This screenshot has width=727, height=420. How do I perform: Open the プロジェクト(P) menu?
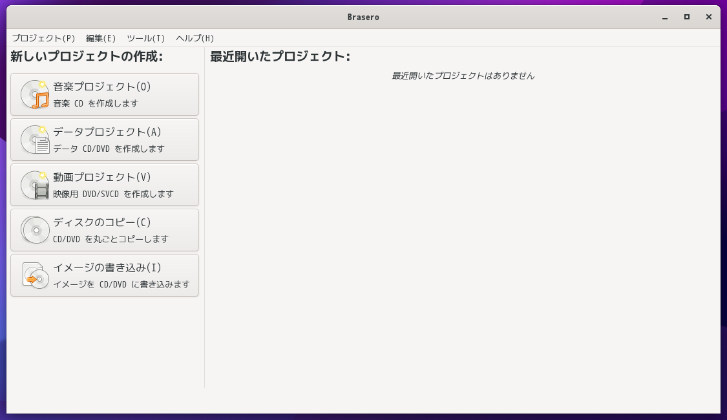coord(43,39)
